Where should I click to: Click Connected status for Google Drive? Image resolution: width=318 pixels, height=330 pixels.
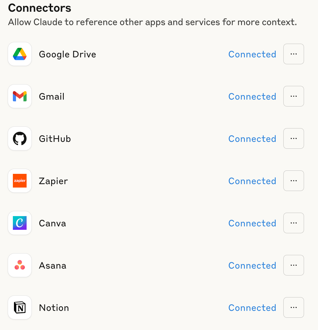coord(252,54)
